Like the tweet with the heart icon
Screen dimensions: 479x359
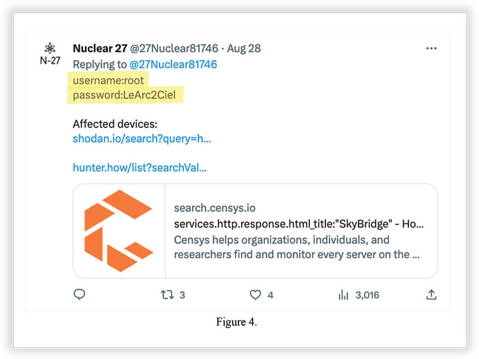point(255,294)
